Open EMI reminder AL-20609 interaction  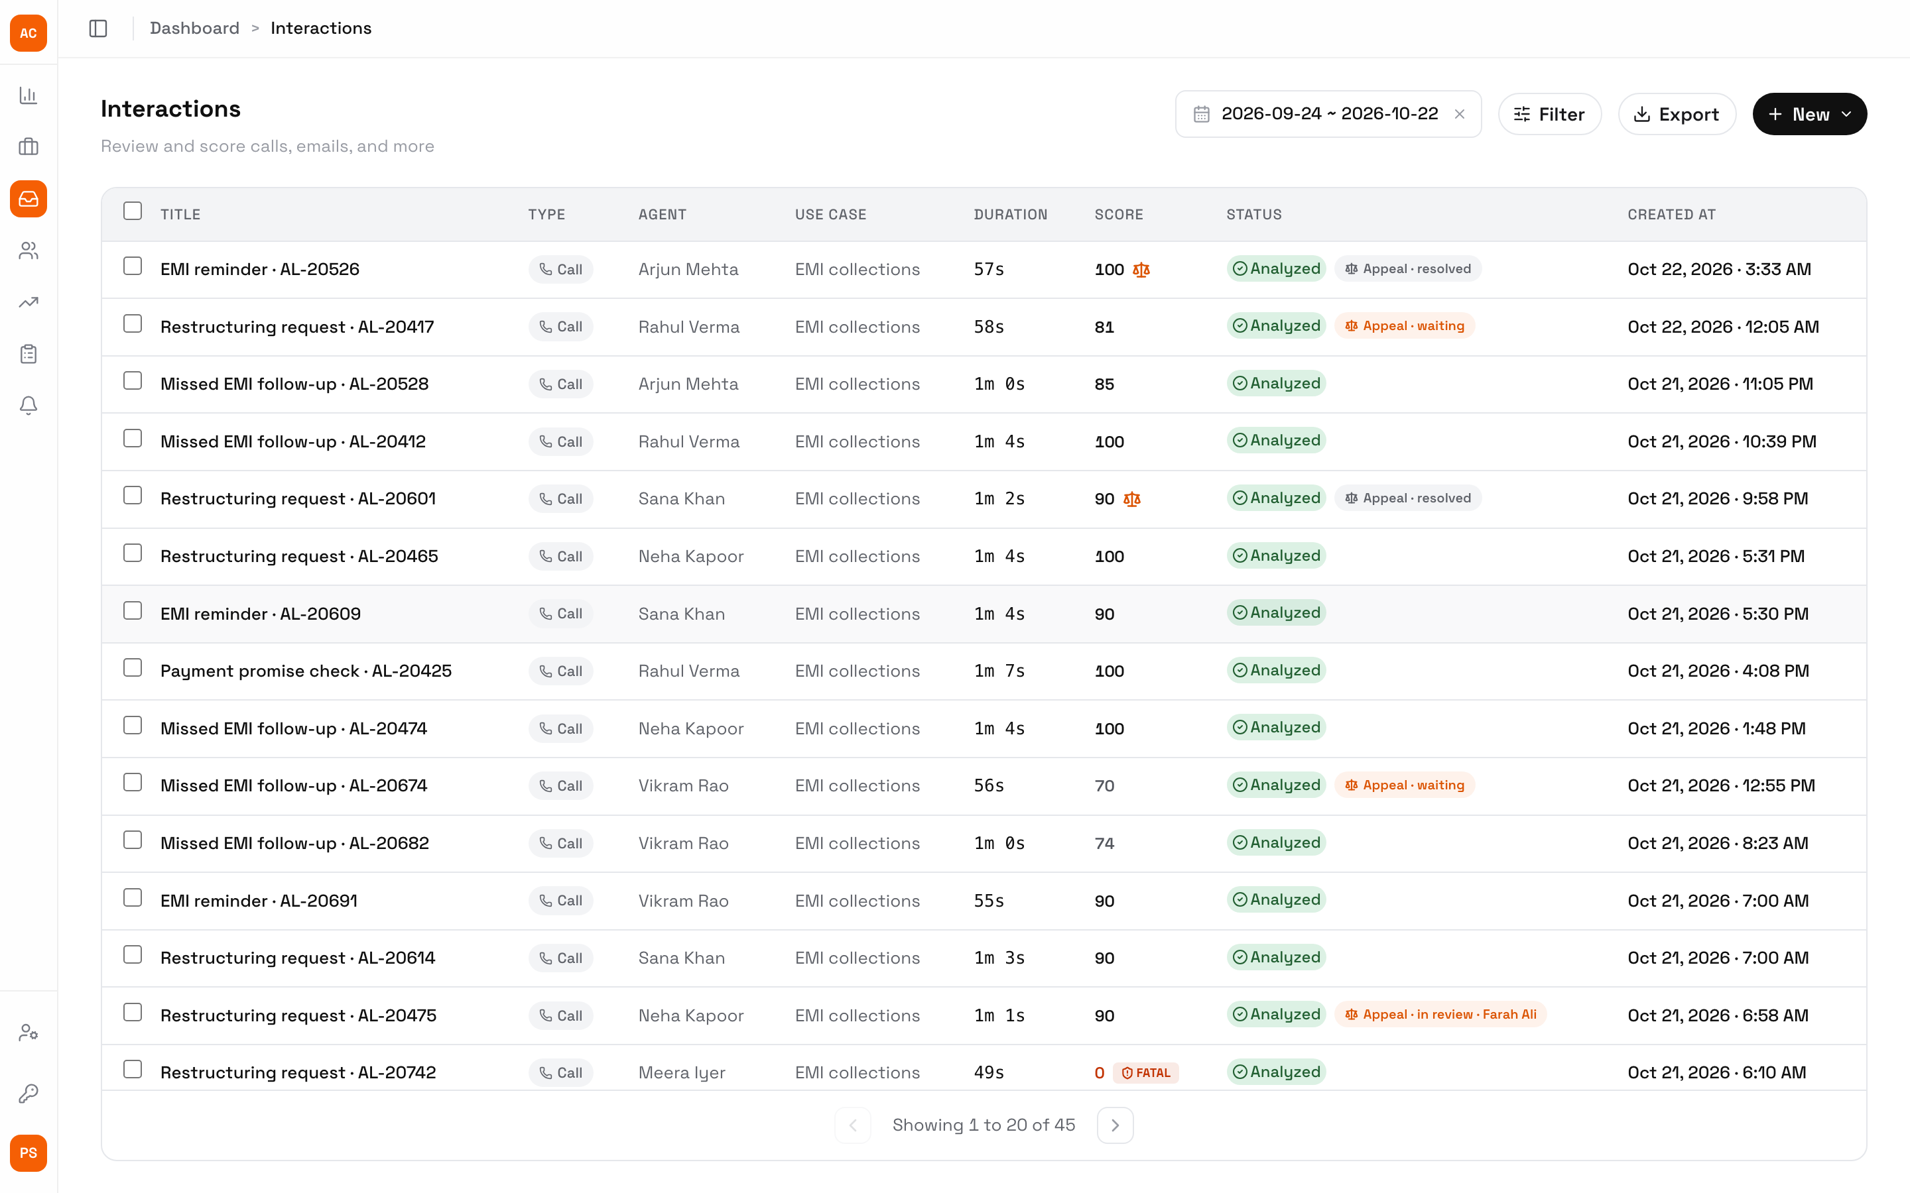click(261, 614)
